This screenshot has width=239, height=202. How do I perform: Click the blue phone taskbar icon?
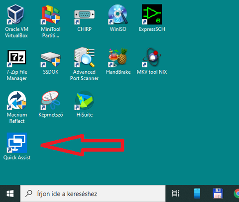point(197,194)
